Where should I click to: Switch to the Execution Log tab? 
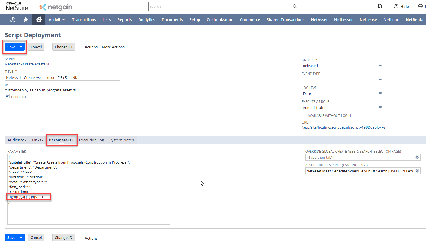click(92, 140)
